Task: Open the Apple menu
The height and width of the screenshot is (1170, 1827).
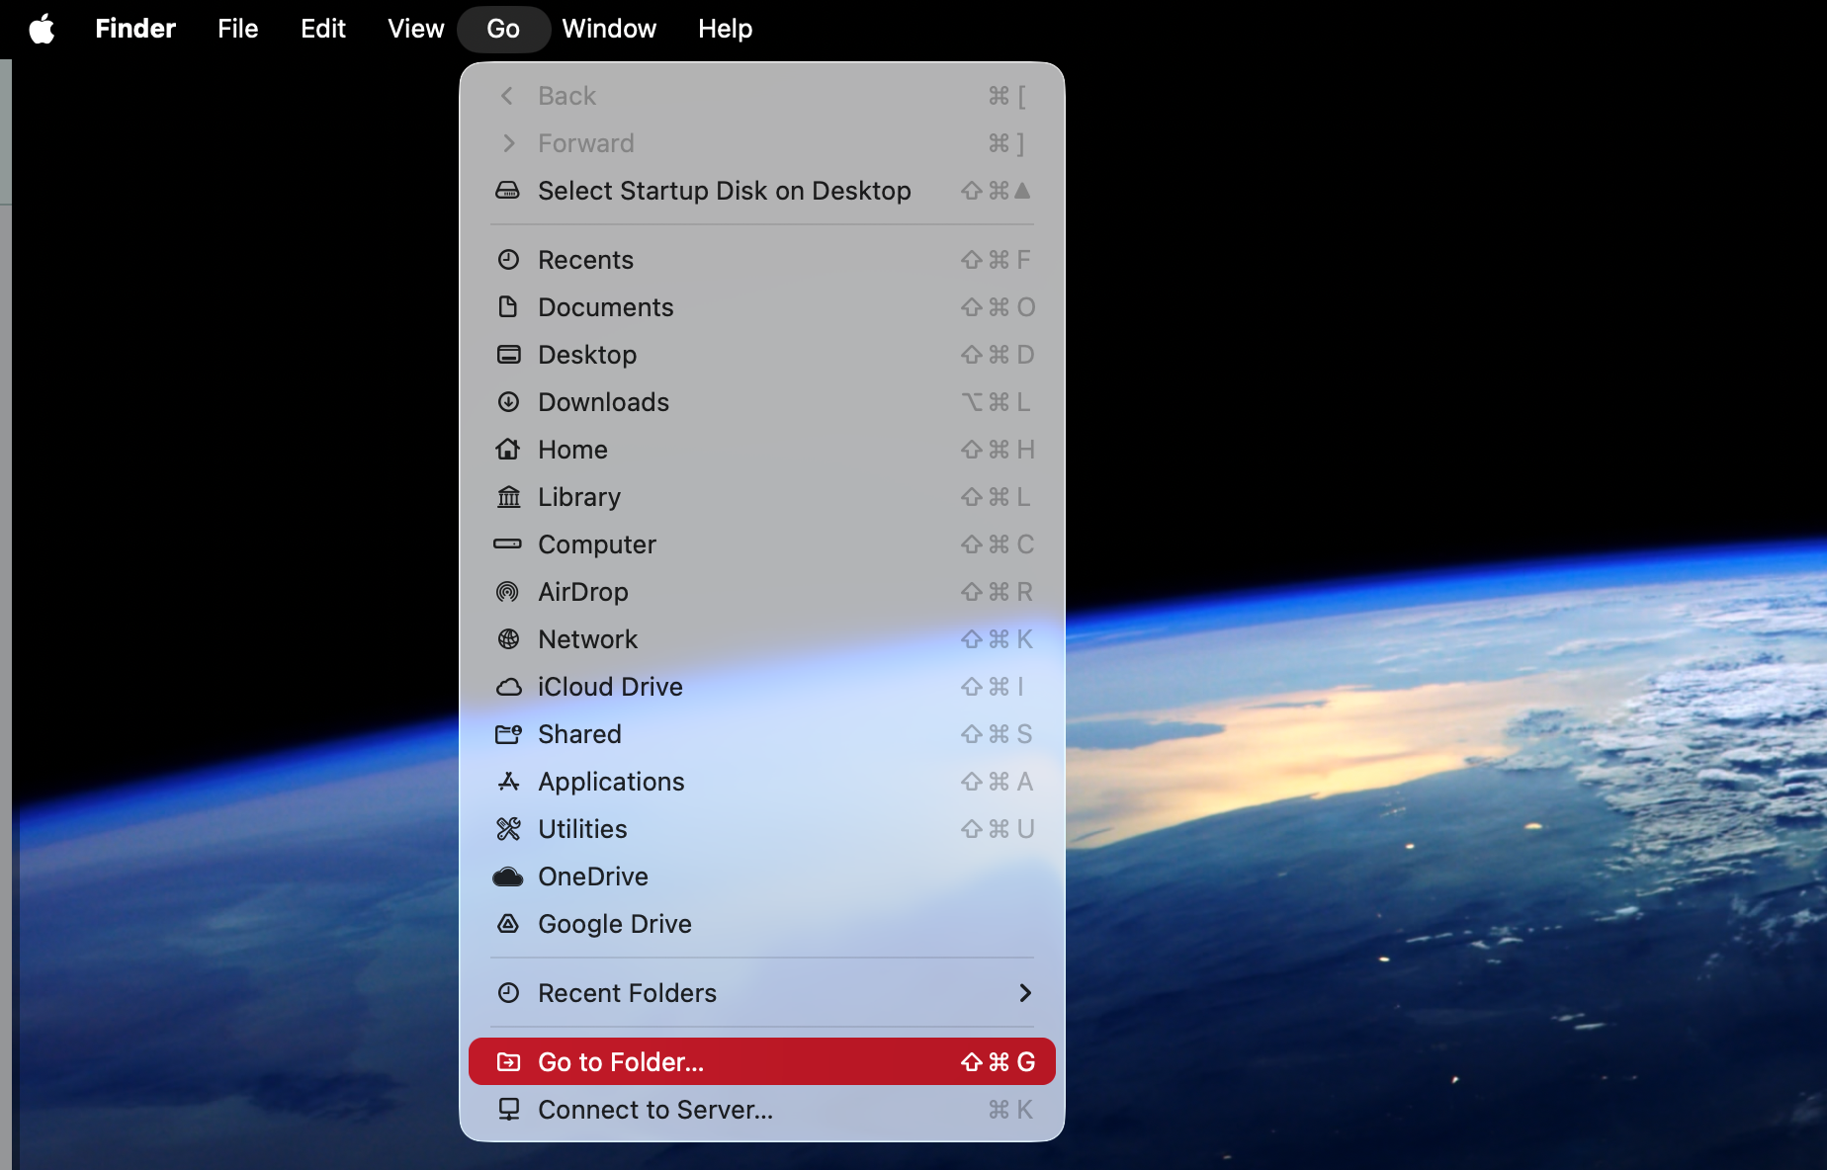Action: point(42,29)
